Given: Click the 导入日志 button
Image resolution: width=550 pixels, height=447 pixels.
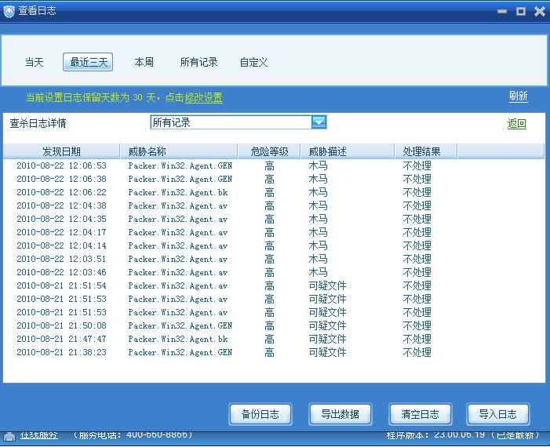Looking at the screenshot, I should [497, 414].
